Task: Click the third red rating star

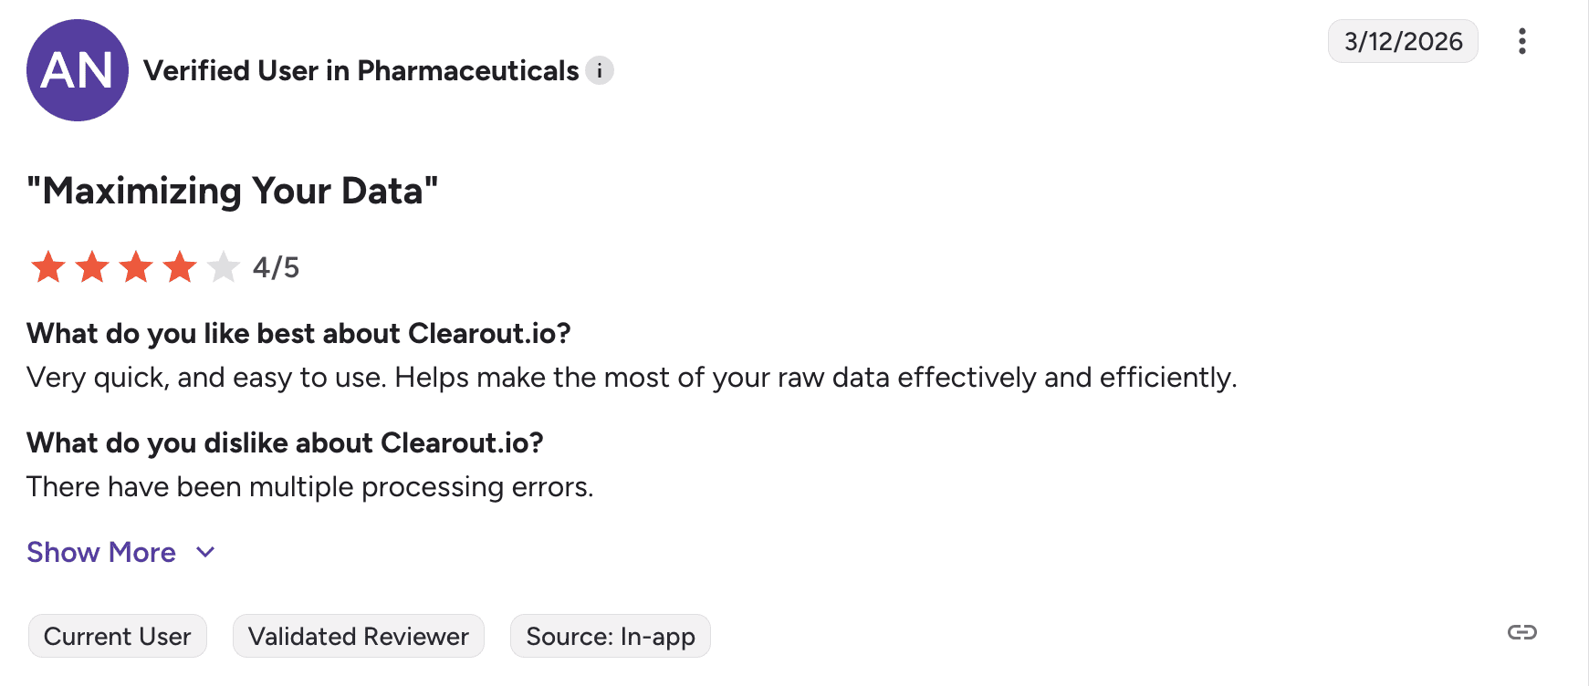Action: [x=136, y=267]
